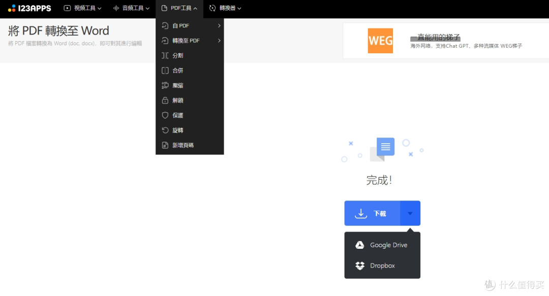Save to Google Drive

pyautogui.click(x=382, y=245)
